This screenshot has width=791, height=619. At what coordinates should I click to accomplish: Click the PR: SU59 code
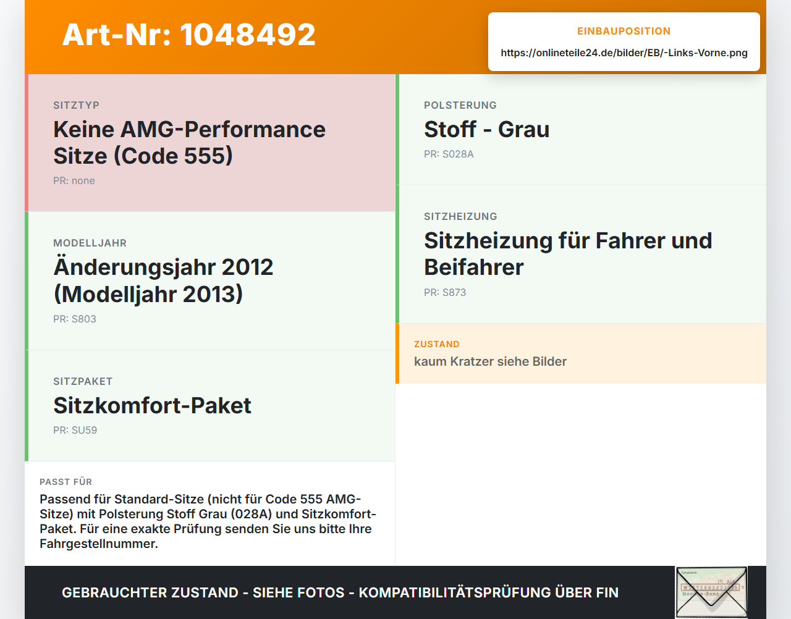tap(75, 431)
